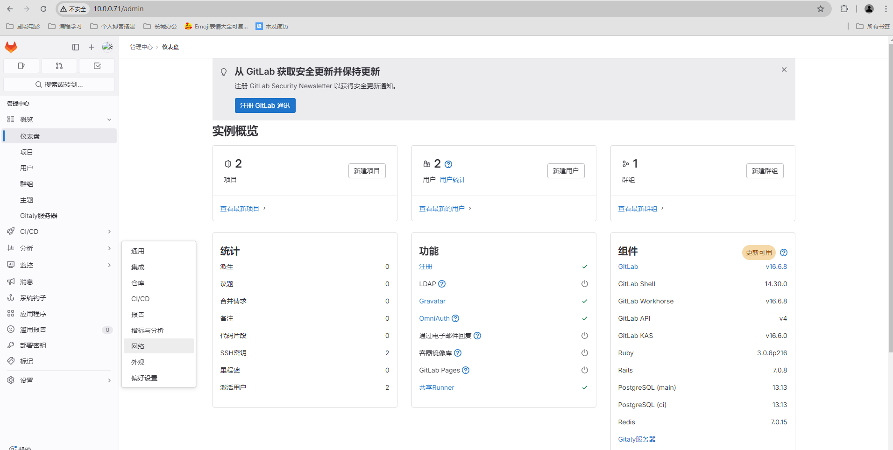The image size is (893, 450).
Task: Open 消息 in the sidebar
Action: [x=59, y=282]
